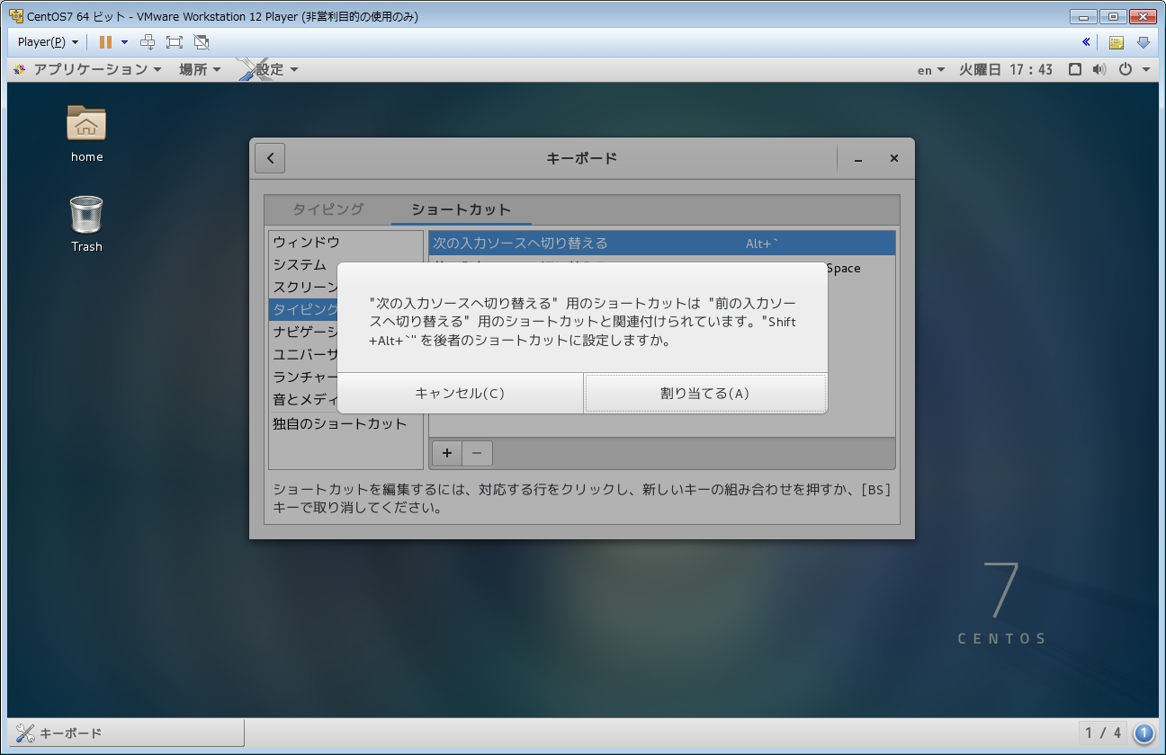Open the yellow notes icon in VMware toolbar
This screenshot has height=755, width=1166.
point(1116,42)
